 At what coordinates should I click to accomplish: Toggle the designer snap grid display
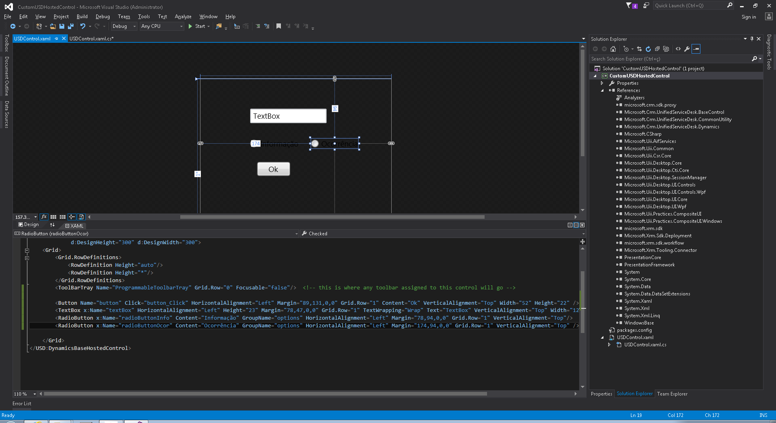(x=53, y=217)
